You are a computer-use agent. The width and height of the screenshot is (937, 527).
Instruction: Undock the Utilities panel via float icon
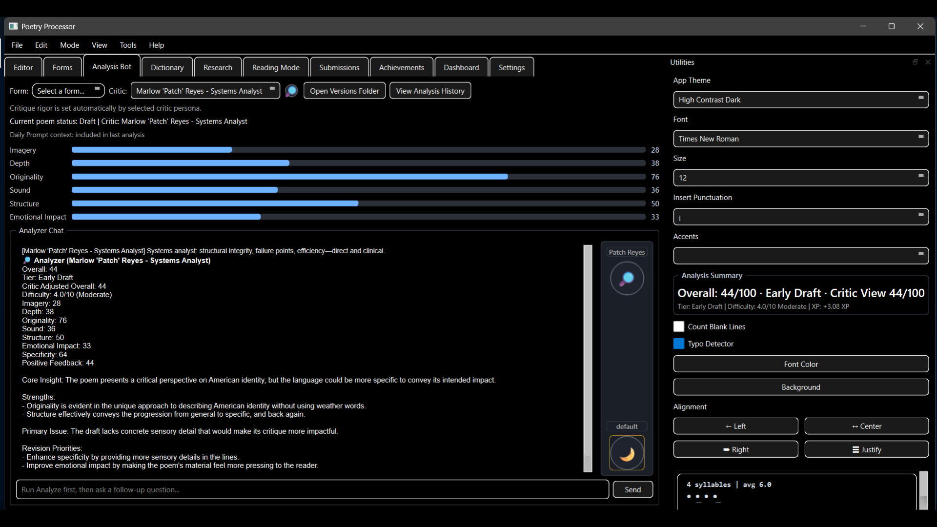tap(915, 62)
